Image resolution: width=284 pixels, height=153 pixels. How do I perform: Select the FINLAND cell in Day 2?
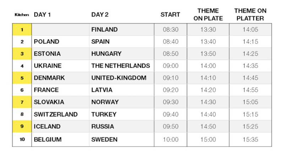pyautogui.click(x=121, y=29)
